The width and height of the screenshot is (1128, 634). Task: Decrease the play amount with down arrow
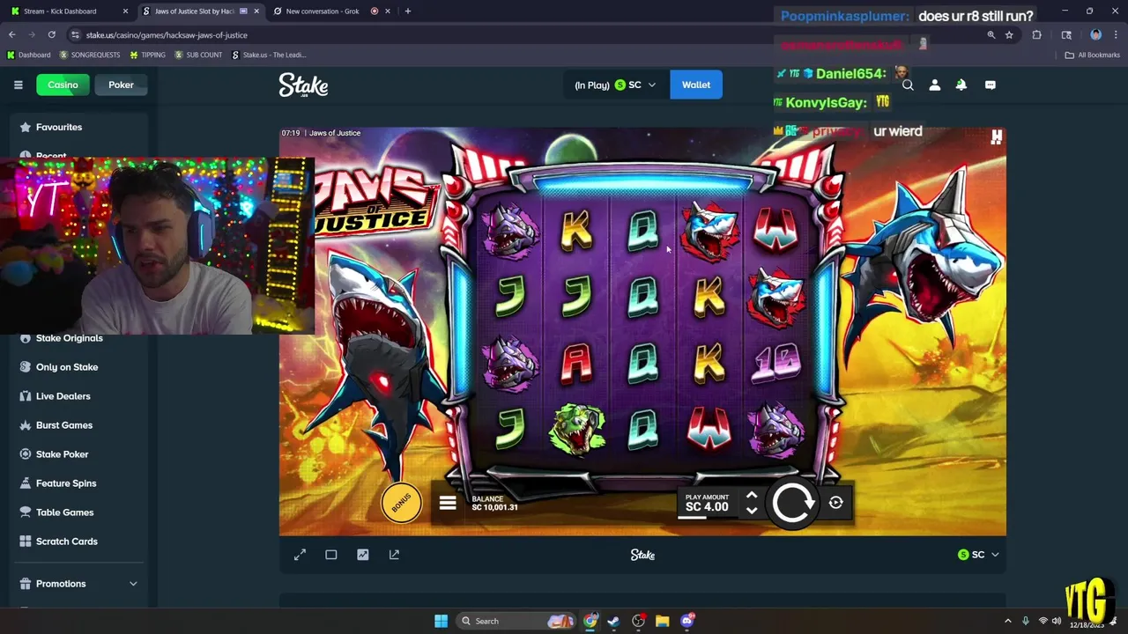752,511
